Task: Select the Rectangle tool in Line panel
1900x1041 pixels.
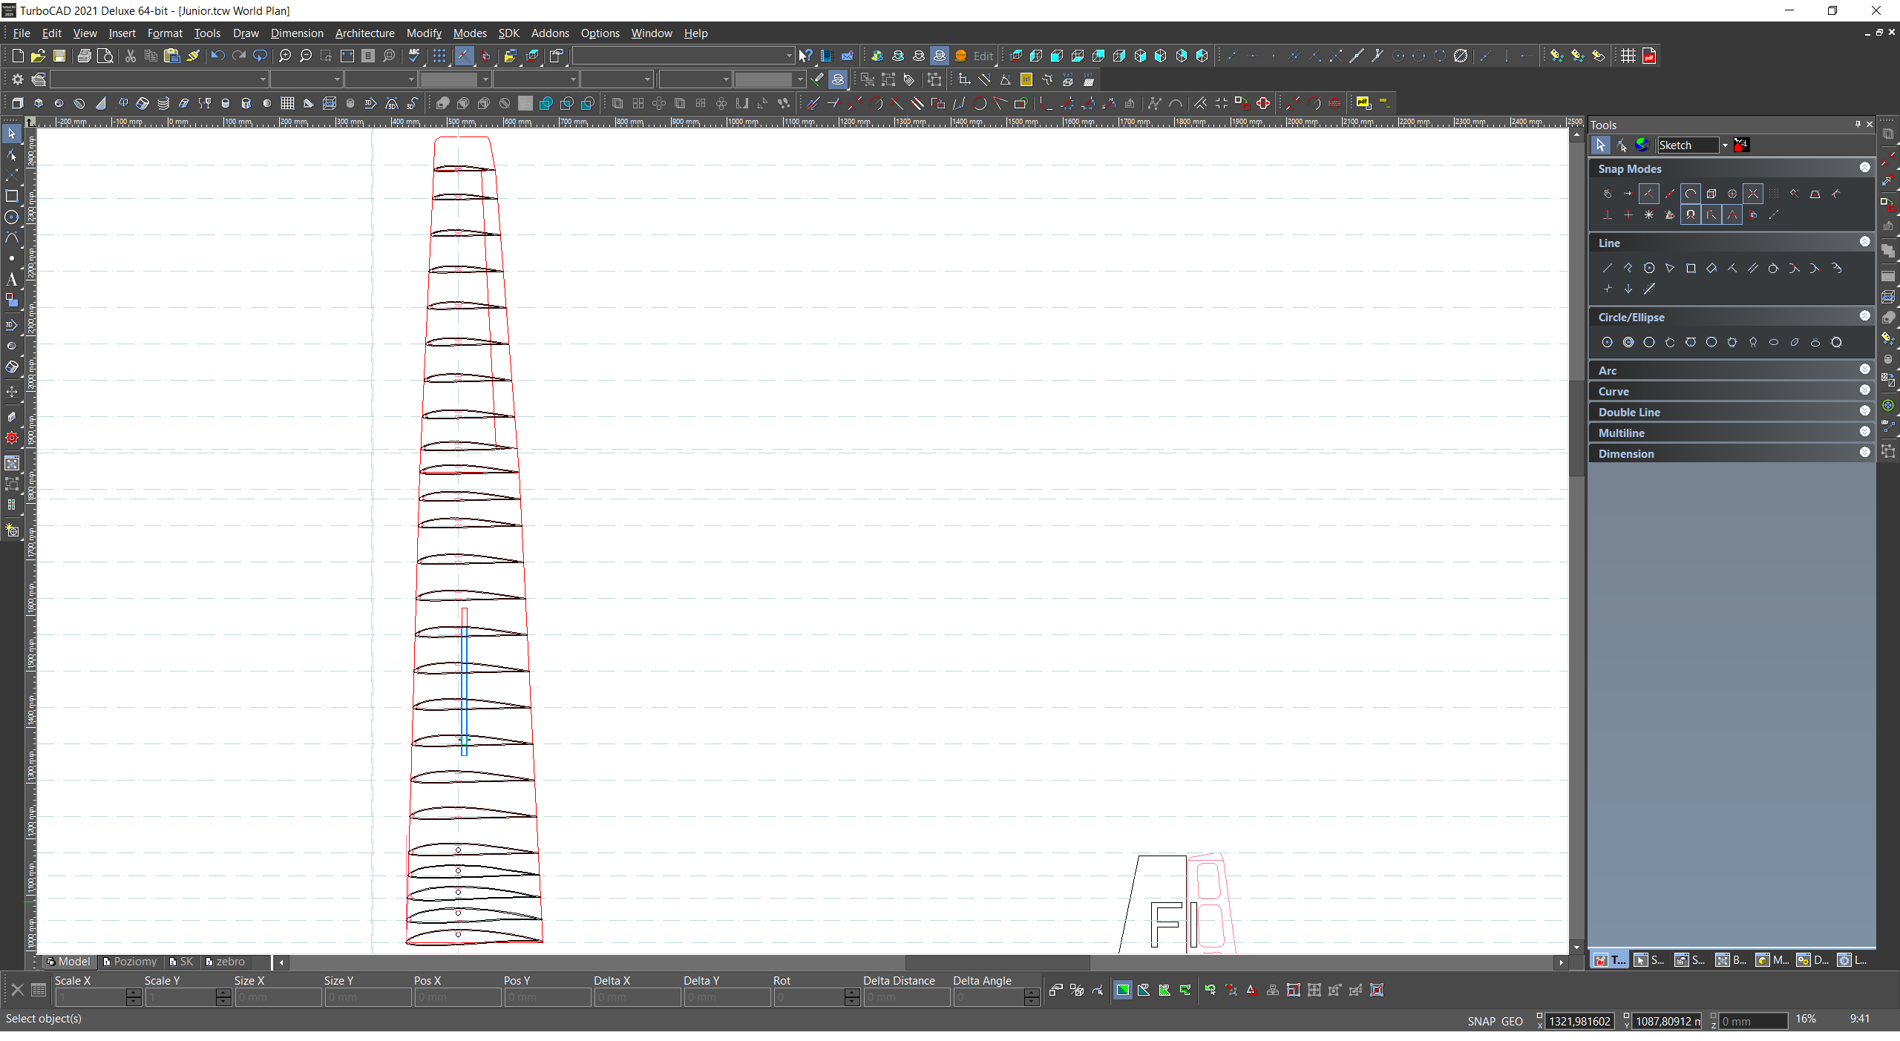Action: pos(1691,269)
